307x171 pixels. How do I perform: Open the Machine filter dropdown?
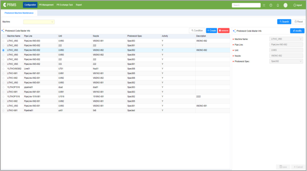coord(39,22)
